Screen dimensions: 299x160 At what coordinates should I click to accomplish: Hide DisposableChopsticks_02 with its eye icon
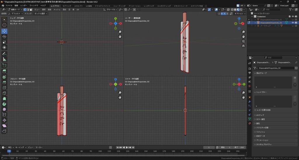[293, 23]
